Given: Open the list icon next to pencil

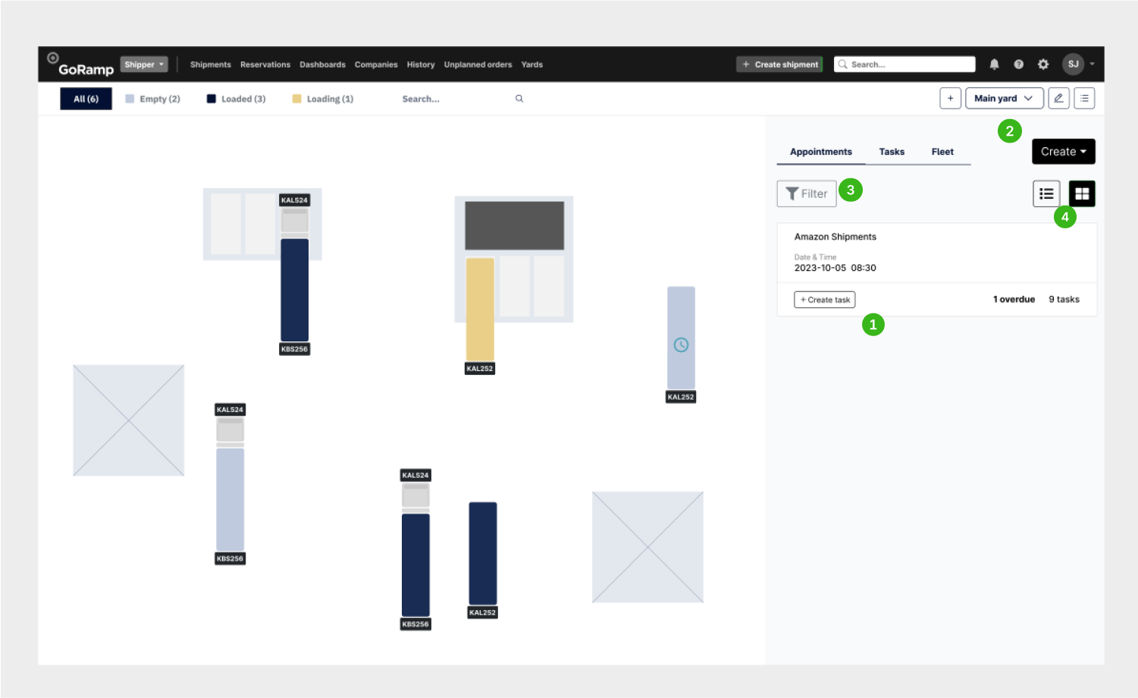Looking at the screenshot, I should click(x=1084, y=99).
